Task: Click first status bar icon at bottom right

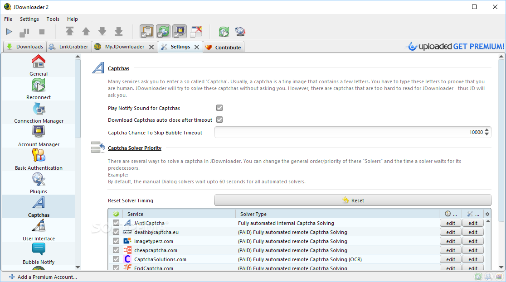Action: [x=478, y=277]
